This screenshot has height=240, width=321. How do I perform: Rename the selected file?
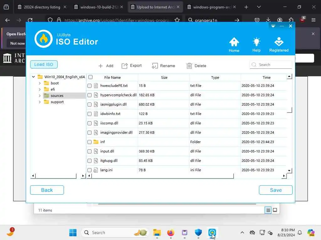tap(164, 66)
